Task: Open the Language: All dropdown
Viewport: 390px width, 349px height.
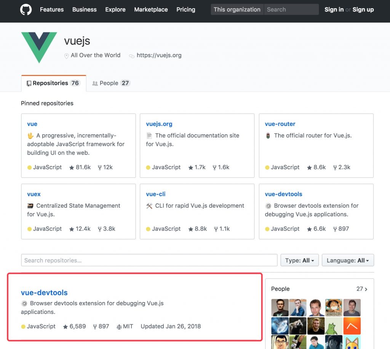Action: [x=348, y=261]
